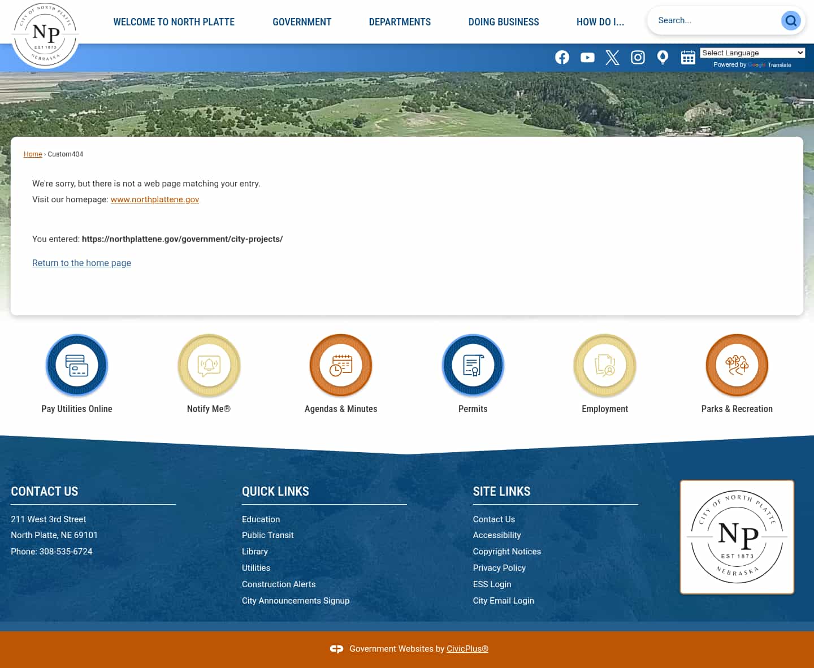
Task: Click the search magnifier icon
Action: (x=791, y=20)
